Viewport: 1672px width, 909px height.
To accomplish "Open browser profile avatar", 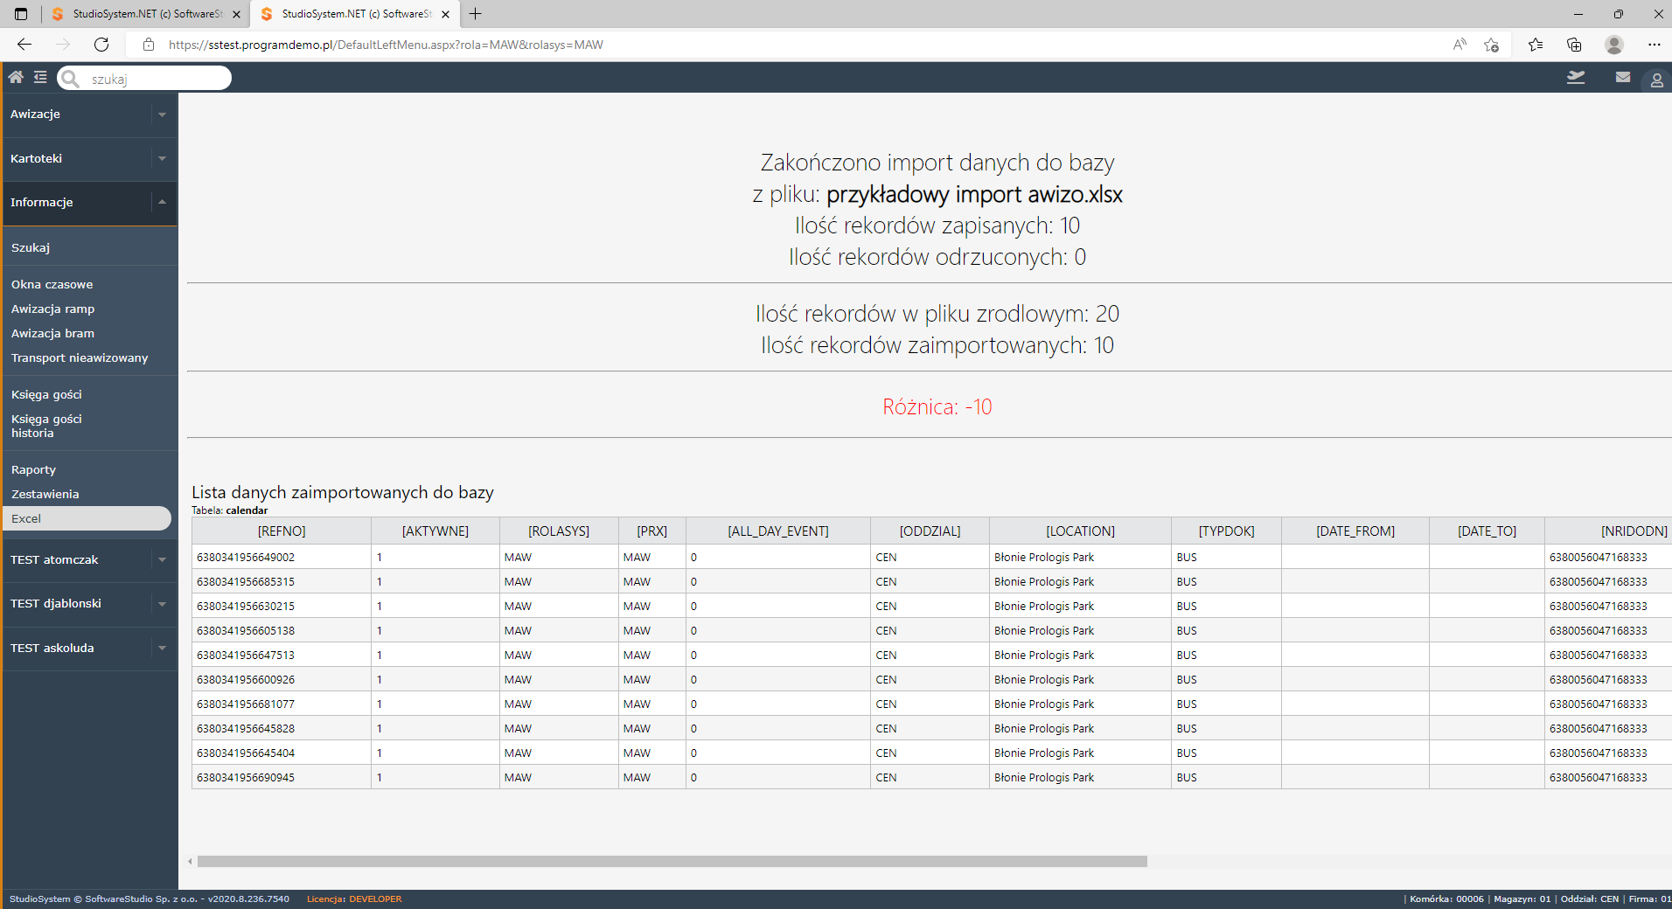I will tap(1614, 45).
